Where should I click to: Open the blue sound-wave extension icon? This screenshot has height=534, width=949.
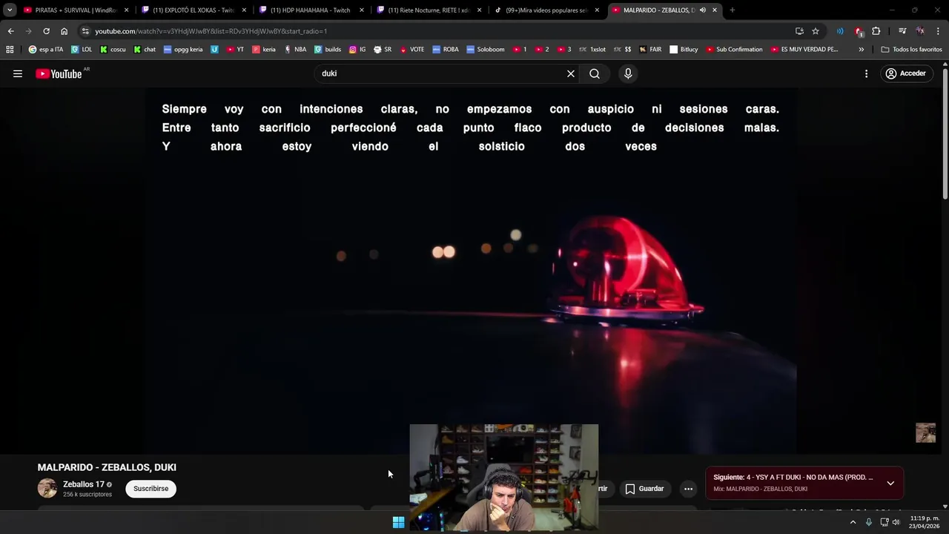(840, 31)
